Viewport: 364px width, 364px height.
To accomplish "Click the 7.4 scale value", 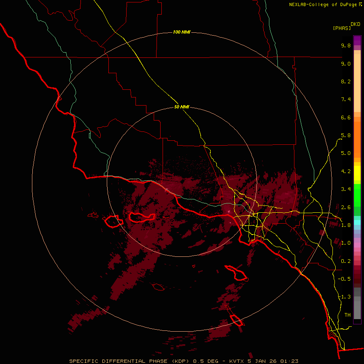I will click(346, 99).
